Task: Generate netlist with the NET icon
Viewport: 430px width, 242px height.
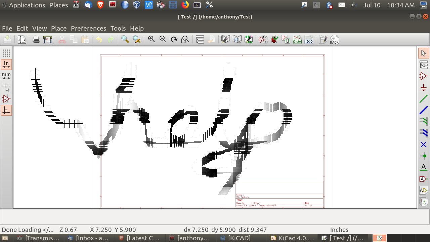Action: pyautogui.click(x=297, y=40)
